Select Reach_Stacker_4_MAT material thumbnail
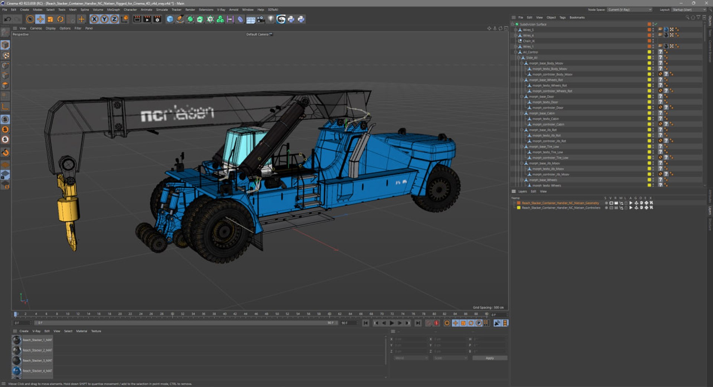This screenshot has height=387, width=713. tap(16, 371)
